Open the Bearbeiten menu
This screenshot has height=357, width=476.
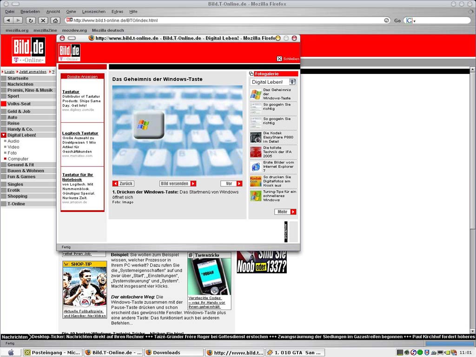(30, 12)
